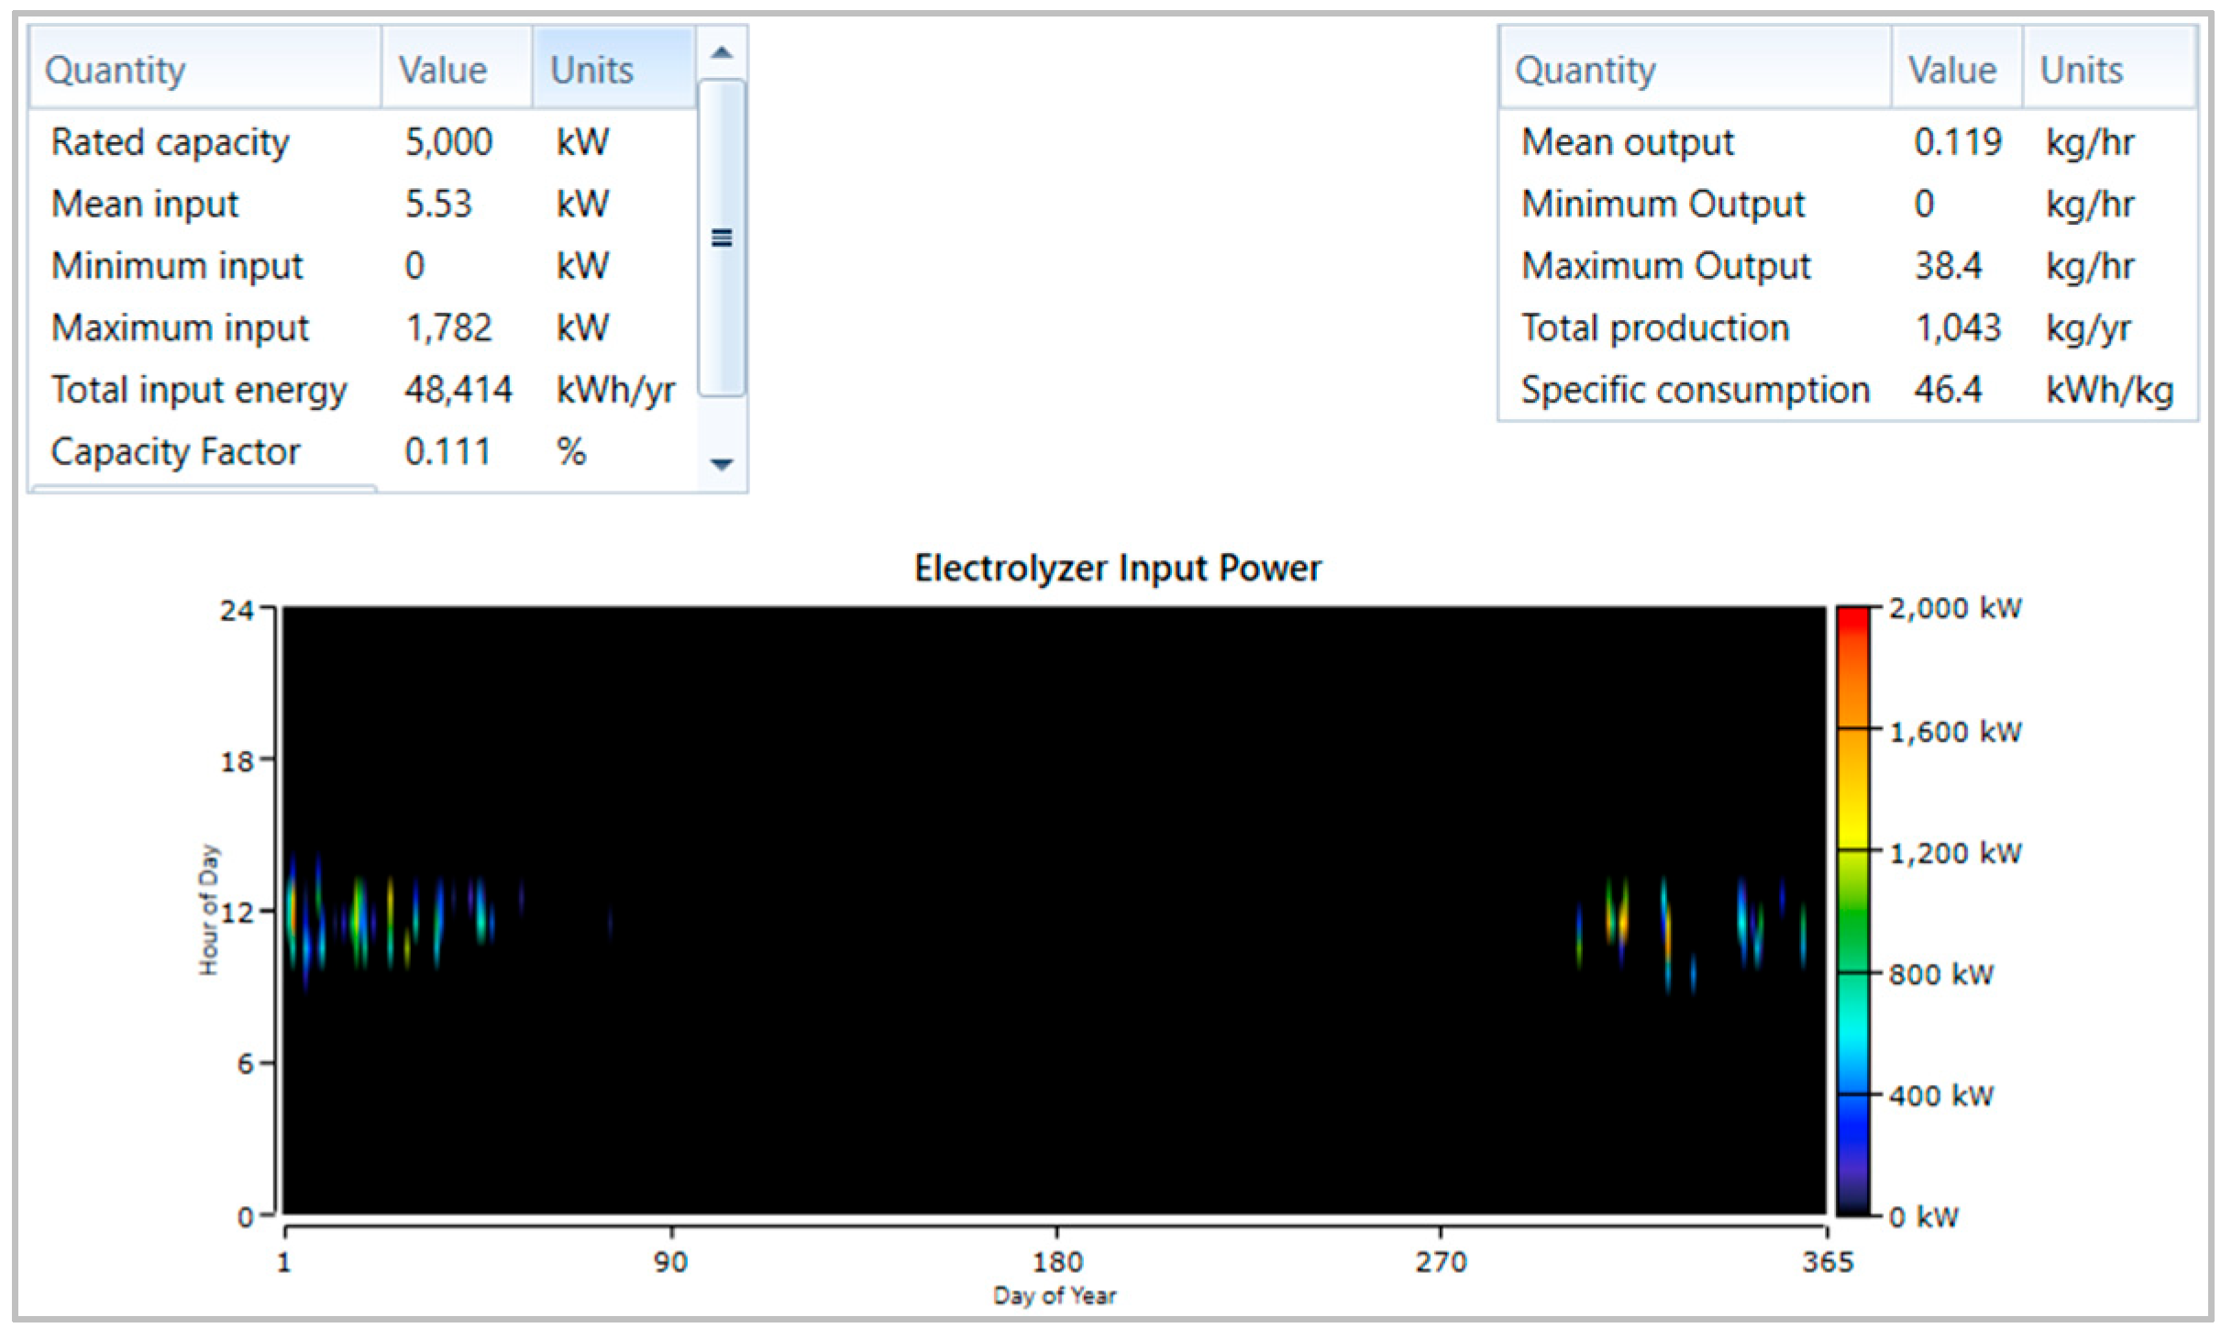The image size is (2232, 1339).
Task: Select the 'Maximum Output' row label
Action: click(x=1666, y=266)
